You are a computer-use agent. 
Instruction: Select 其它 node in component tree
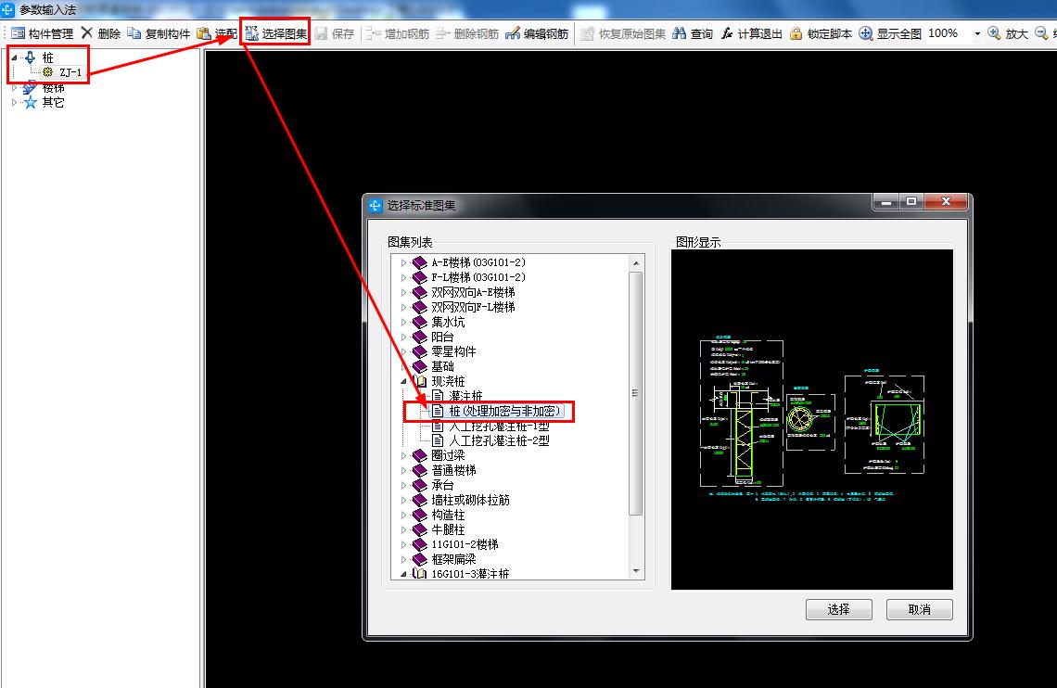pyautogui.click(x=53, y=102)
